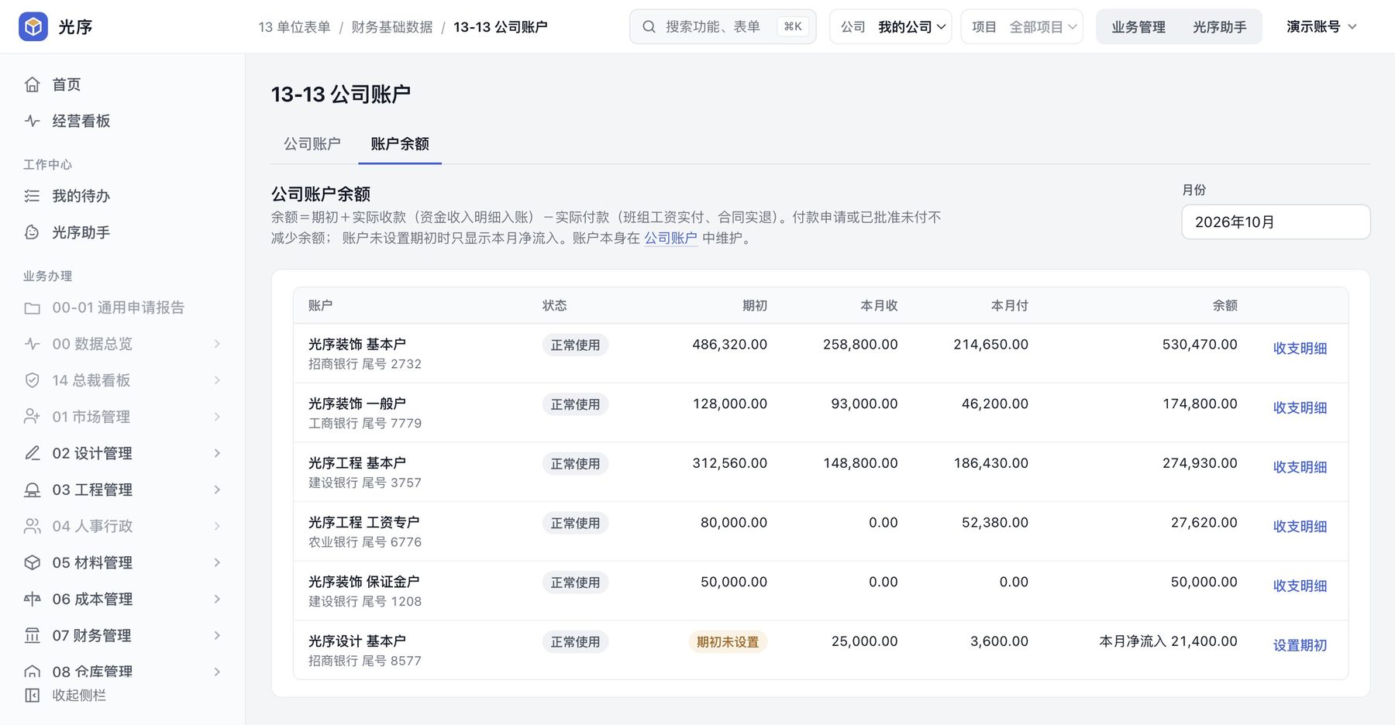The width and height of the screenshot is (1395, 725).
Task: Click the 月份 2026年10月 field
Action: (1276, 222)
